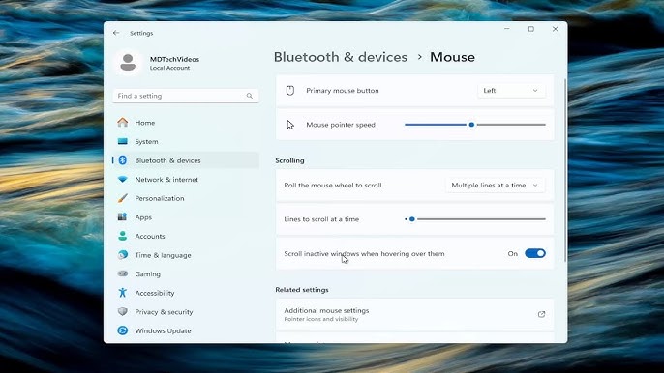Click the Accessibility figure icon

point(123,293)
